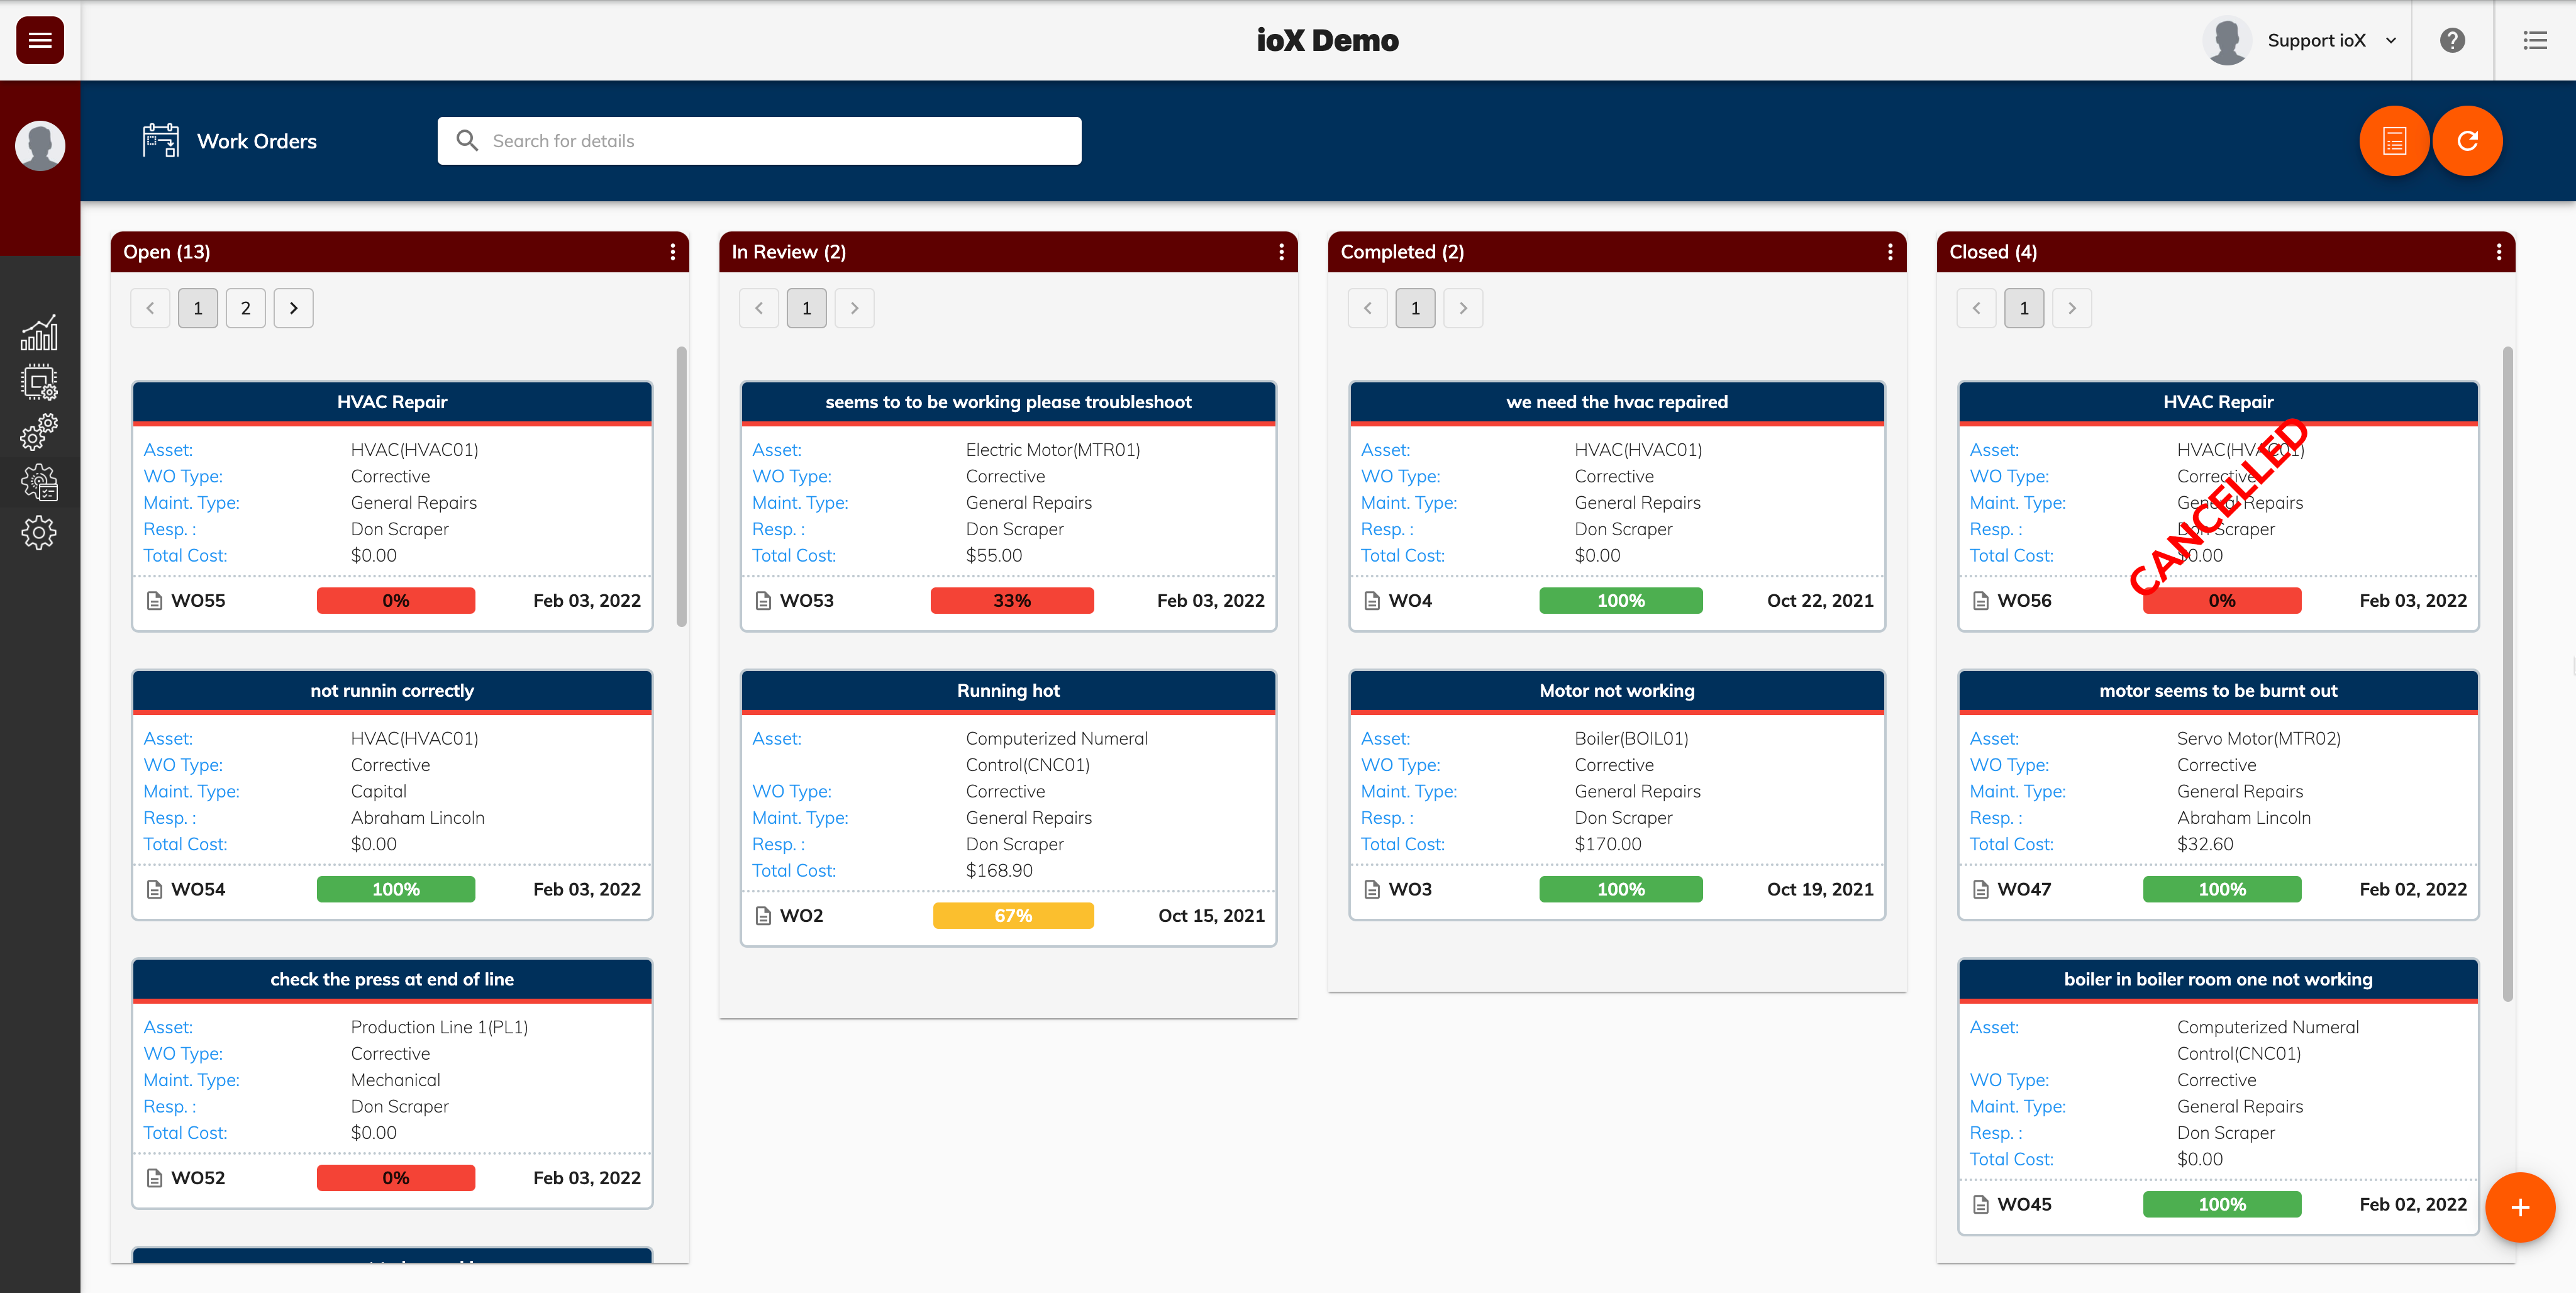Click the 'check the press at end of line' header

tap(392, 980)
